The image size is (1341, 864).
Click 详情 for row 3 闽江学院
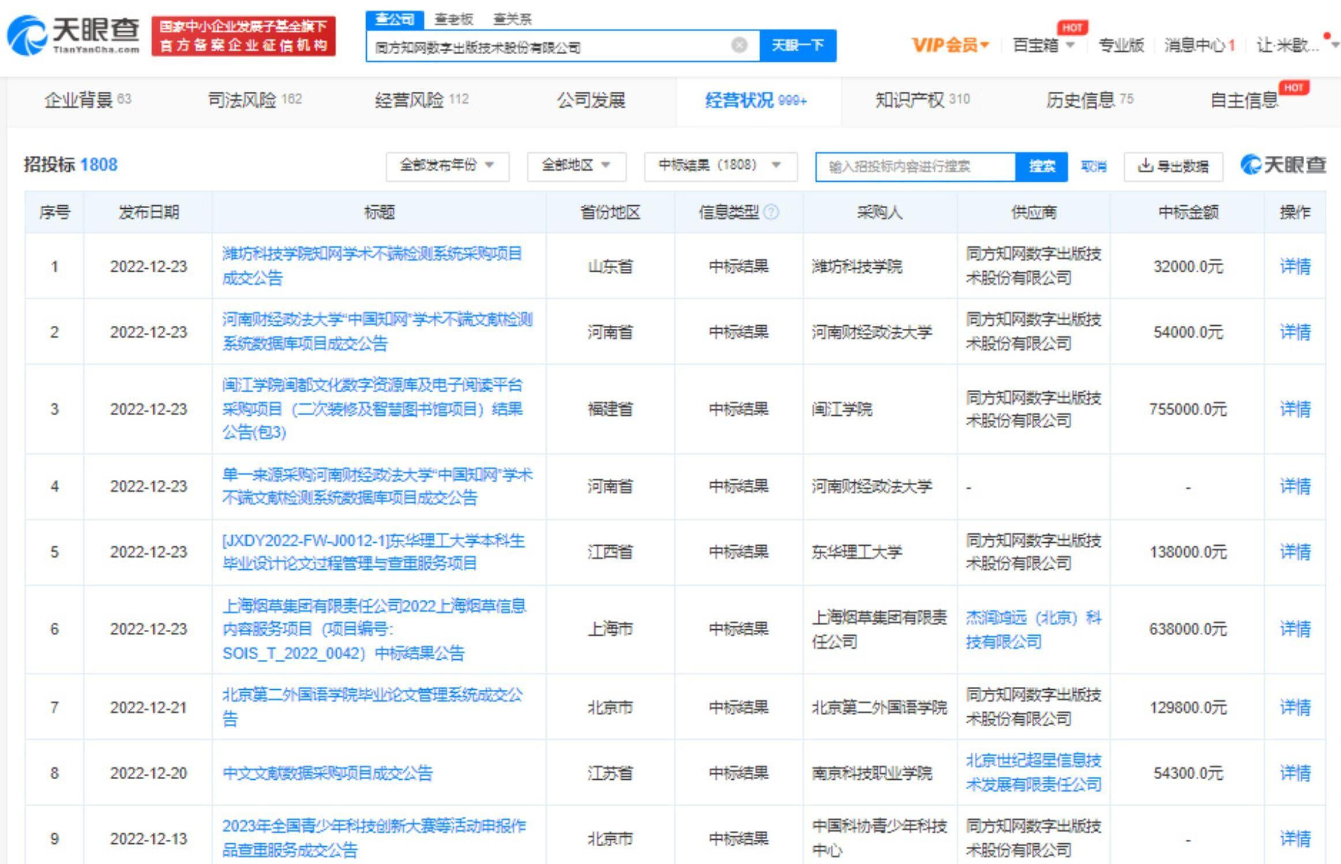(x=1295, y=409)
